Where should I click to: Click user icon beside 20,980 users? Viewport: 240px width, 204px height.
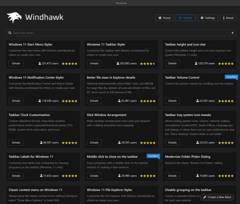point(119,176)
